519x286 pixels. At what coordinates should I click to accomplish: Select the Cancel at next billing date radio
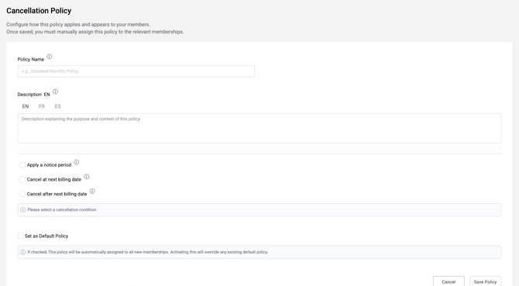(22, 179)
